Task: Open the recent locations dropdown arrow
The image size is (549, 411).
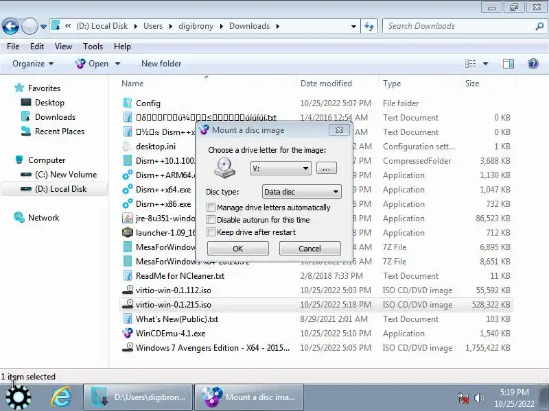Action: [x=43, y=26]
